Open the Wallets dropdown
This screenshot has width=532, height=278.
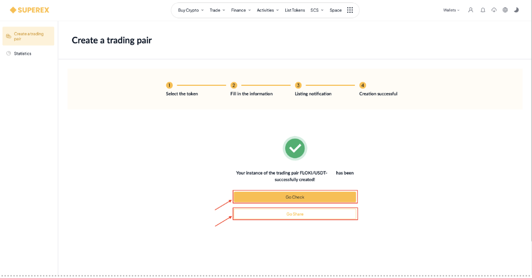451,10
